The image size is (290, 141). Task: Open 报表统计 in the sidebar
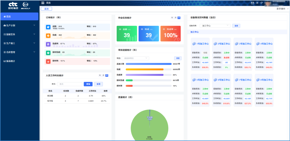(x=19, y=61)
